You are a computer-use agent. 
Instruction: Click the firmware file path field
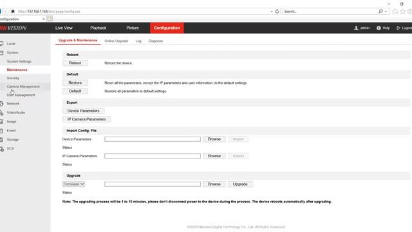pyautogui.click(x=153, y=184)
